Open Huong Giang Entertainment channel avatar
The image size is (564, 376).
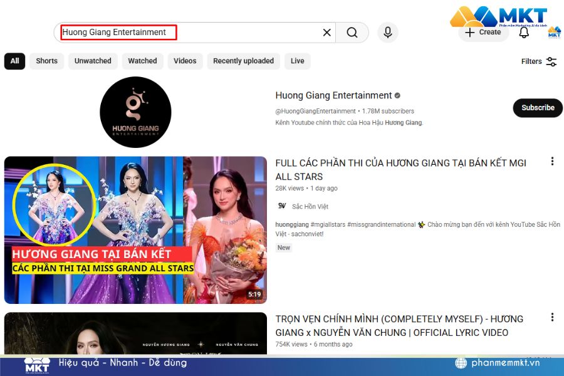[x=135, y=112]
